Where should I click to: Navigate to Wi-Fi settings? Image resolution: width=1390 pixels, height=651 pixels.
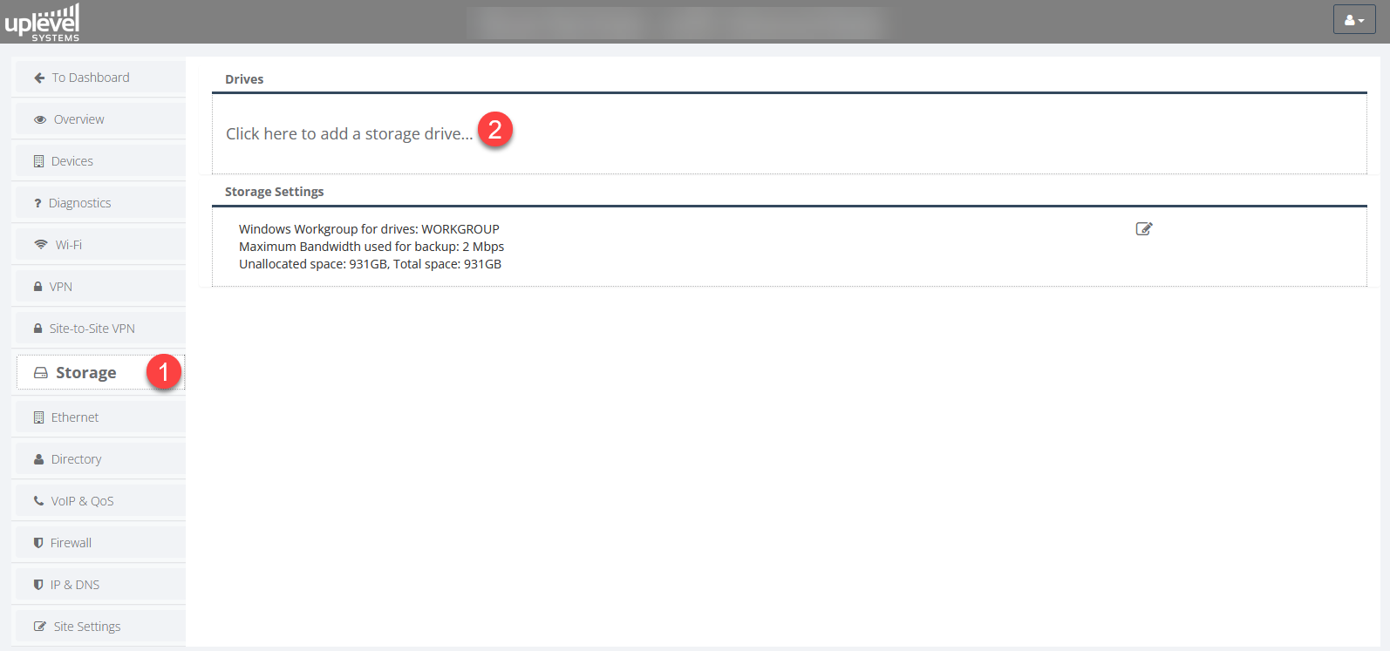click(x=99, y=245)
